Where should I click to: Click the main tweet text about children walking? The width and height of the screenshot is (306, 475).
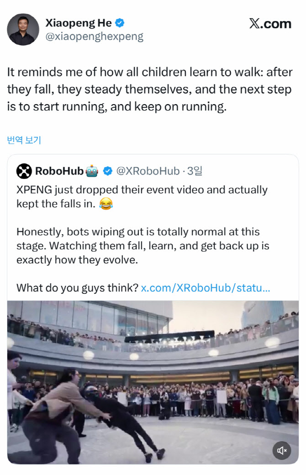click(x=149, y=90)
